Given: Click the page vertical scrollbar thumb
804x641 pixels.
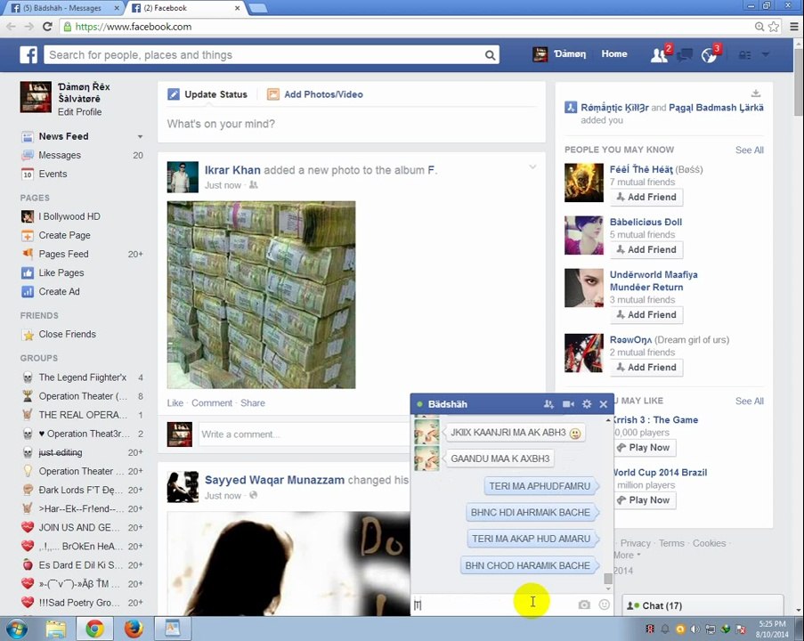Looking at the screenshot, I should (799, 83).
